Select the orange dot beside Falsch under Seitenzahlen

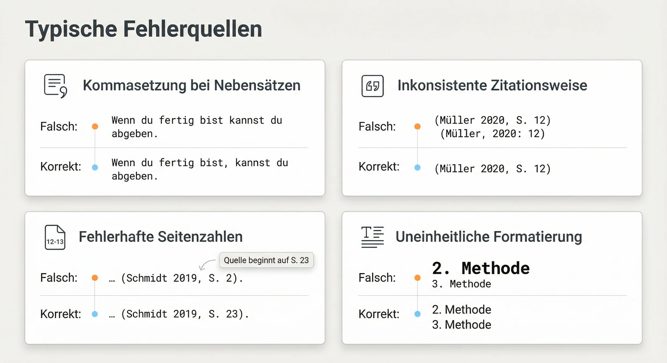tap(95, 278)
